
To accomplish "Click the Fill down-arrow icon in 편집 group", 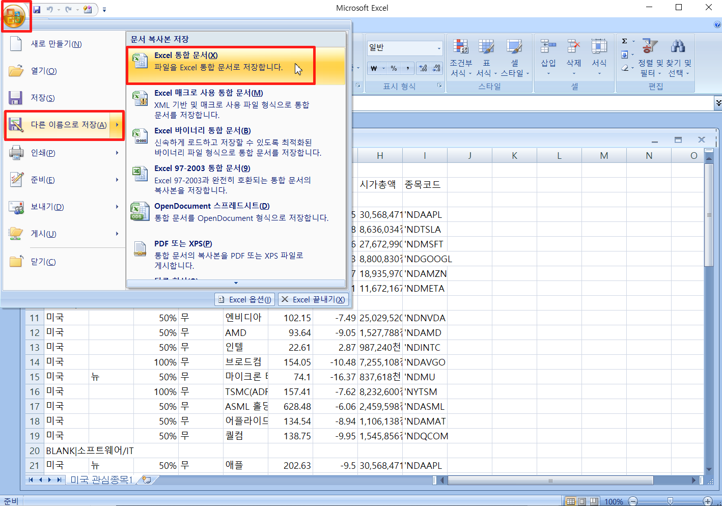I will [625, 54].
